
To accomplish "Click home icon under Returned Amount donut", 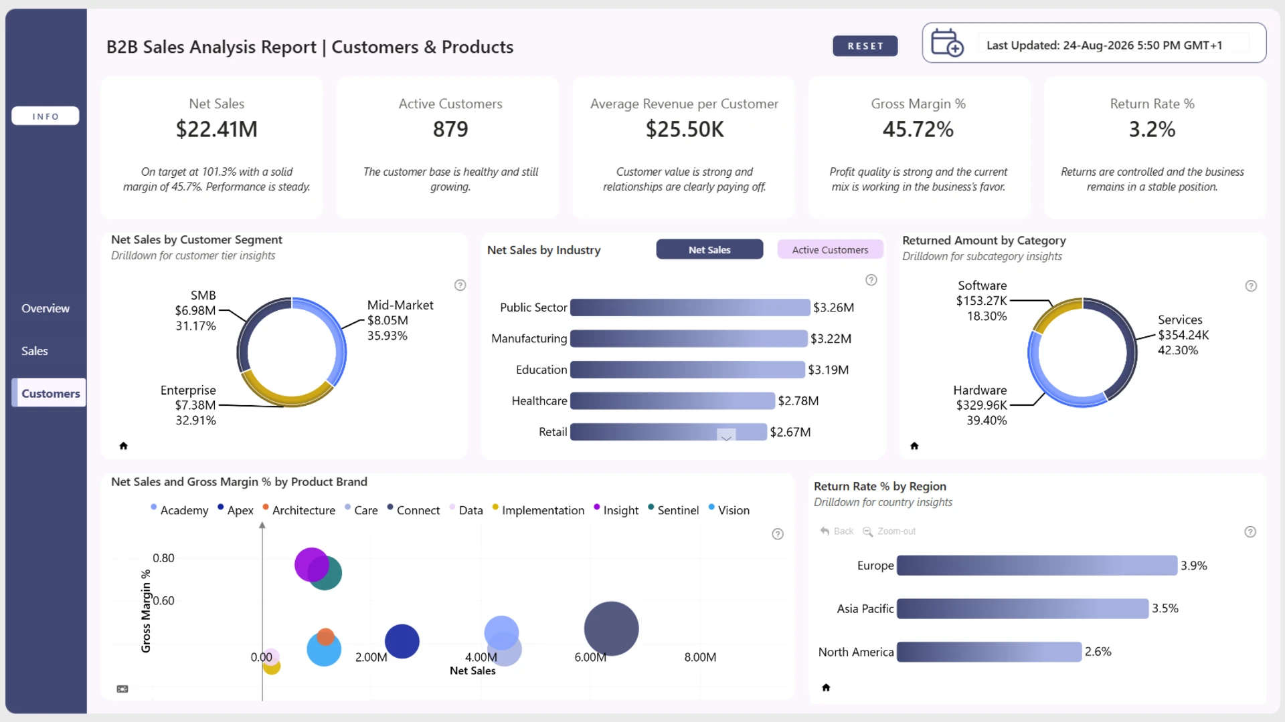I will (914, 446).
